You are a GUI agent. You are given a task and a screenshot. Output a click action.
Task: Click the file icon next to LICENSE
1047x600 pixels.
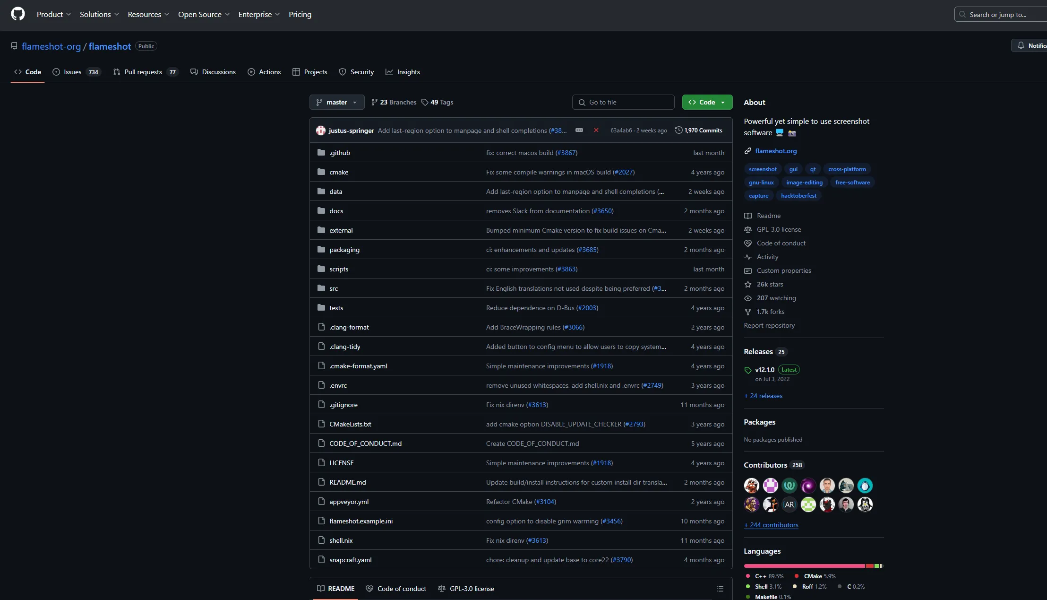coord(321,462)
